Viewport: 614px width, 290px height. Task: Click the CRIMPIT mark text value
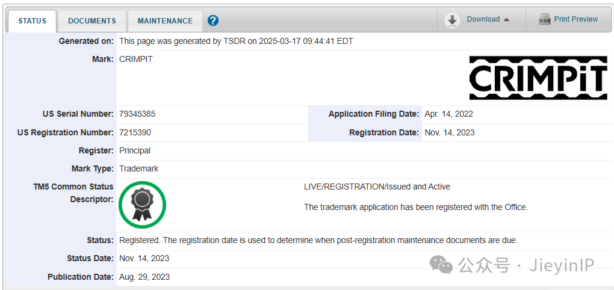click(136, 60)
